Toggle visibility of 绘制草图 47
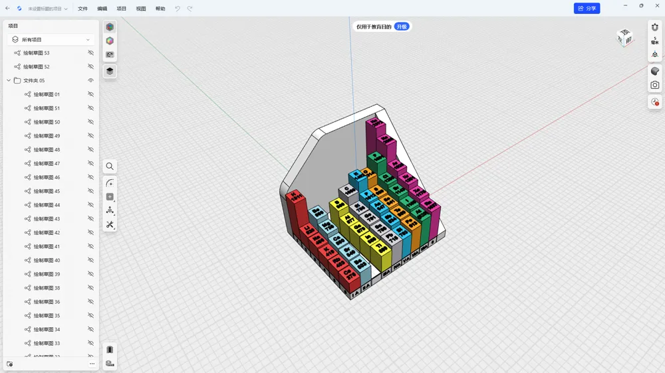 90,163
